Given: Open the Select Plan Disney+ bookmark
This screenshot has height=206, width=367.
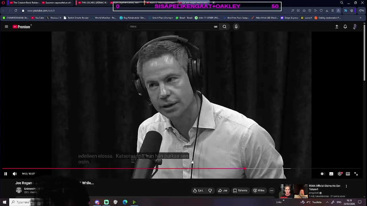Looking at the screenshot, I should pyautogui.click(x=160, y=18).
